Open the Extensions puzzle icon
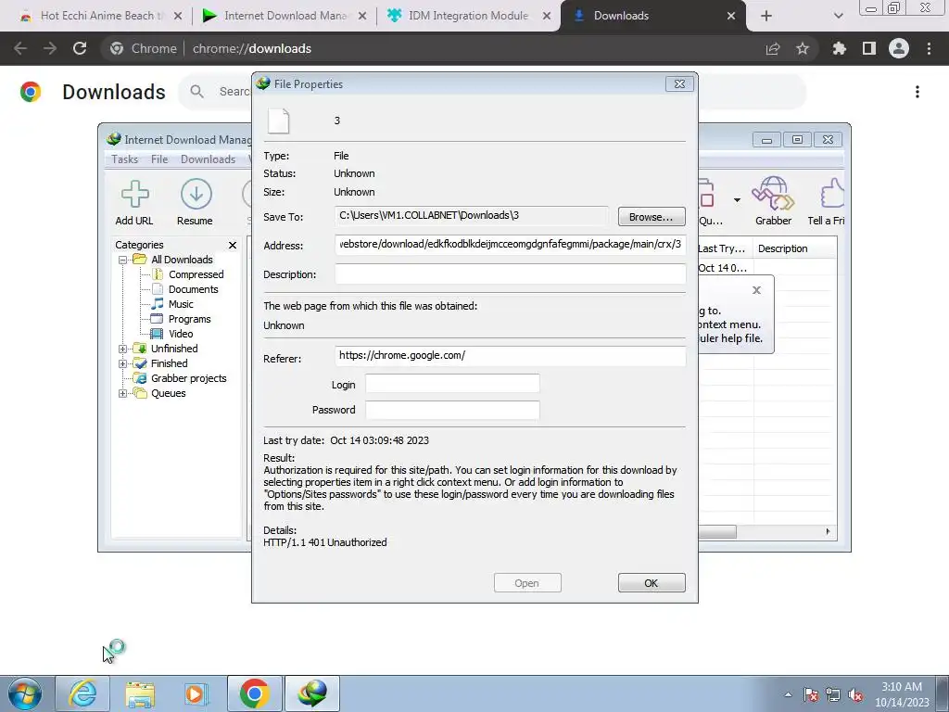949x712 pixels. tap(840, 48)
